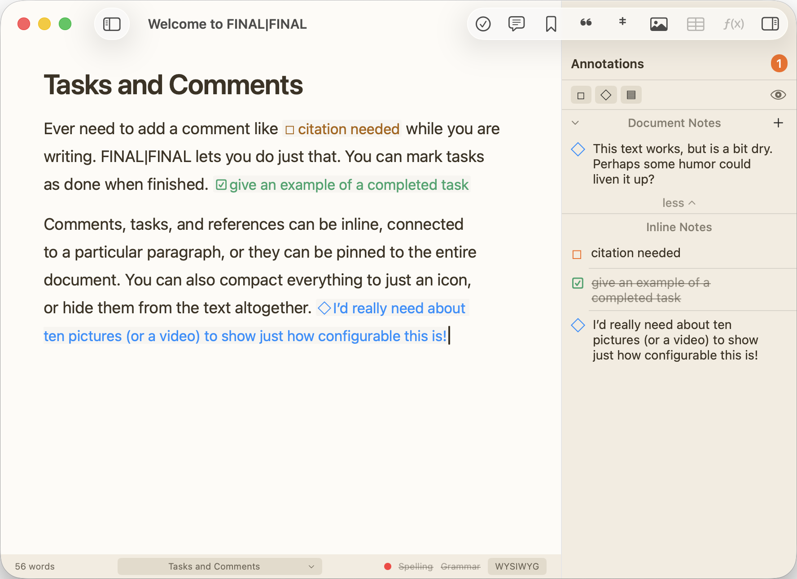Viewport: 797px width, 579px height.
Task: Open the Tasks and Comments section dropdown
Action: click(220, 566)
